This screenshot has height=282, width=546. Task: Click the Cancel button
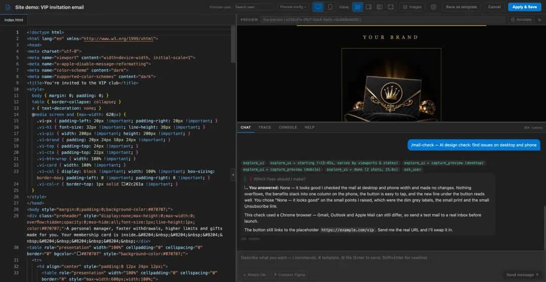pos(494,7)
